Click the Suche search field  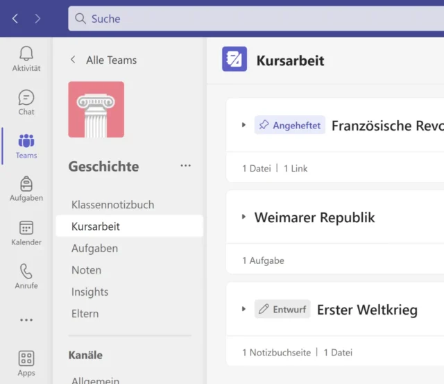(256, 19)
